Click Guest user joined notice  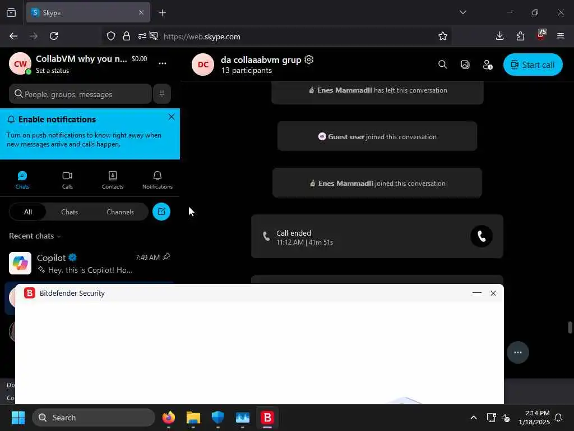pyautogui.click(x=377, y=137)
